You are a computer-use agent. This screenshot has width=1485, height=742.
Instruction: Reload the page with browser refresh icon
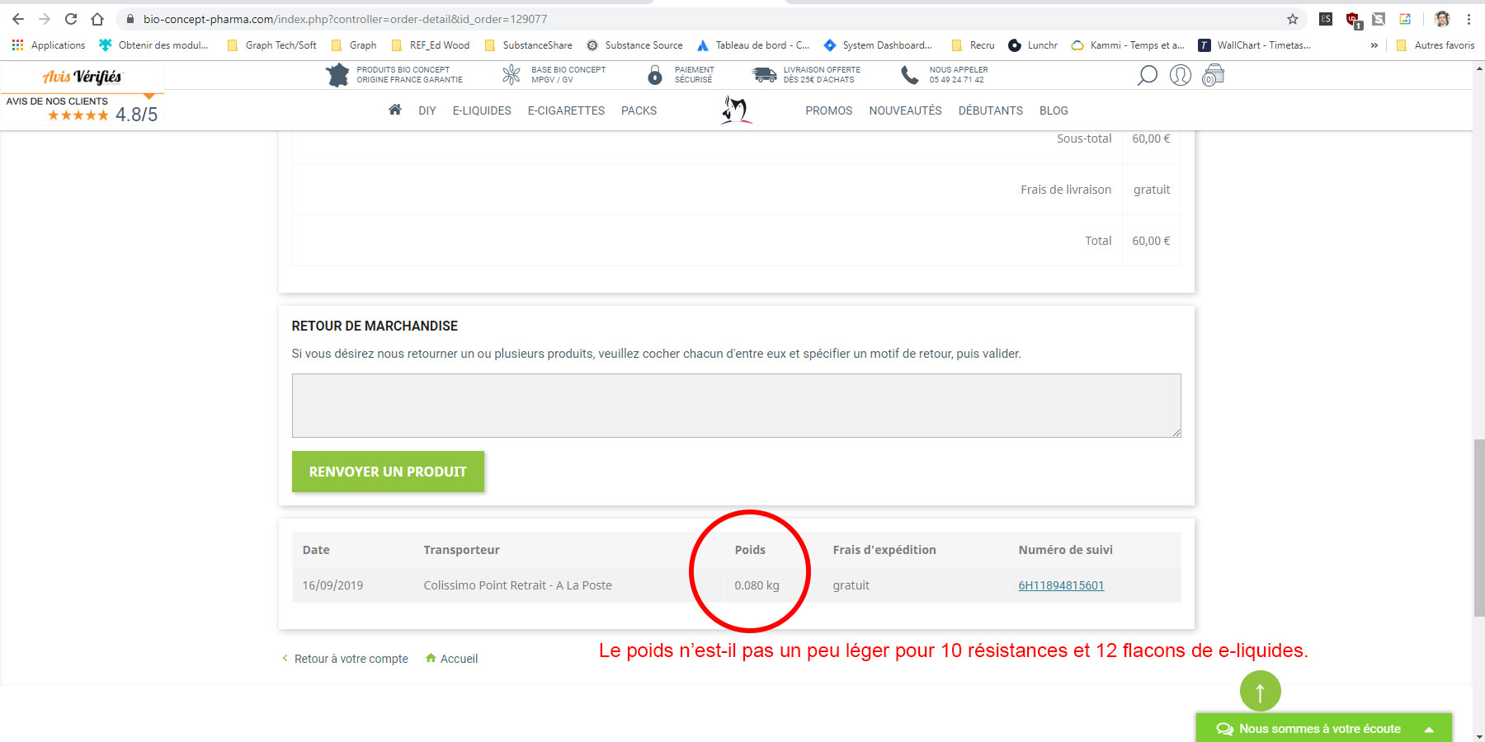[71, 19]
